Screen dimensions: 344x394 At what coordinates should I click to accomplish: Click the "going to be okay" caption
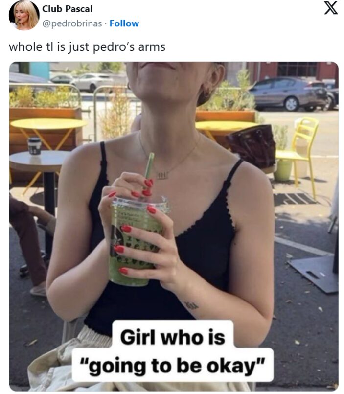click(173, 366)
